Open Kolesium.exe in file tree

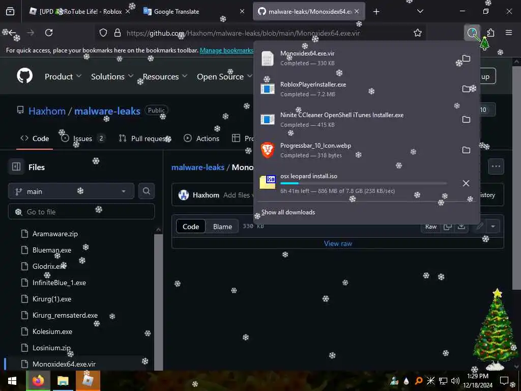coord(52,331)
